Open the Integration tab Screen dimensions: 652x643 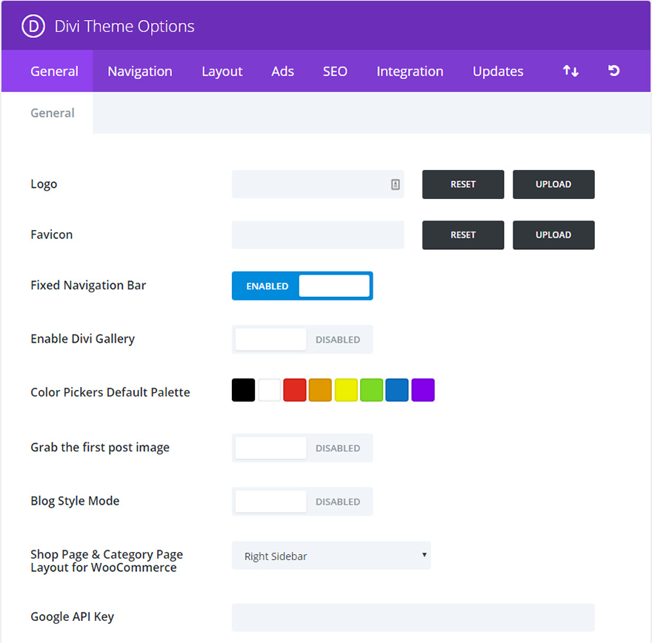click(410, 71)
